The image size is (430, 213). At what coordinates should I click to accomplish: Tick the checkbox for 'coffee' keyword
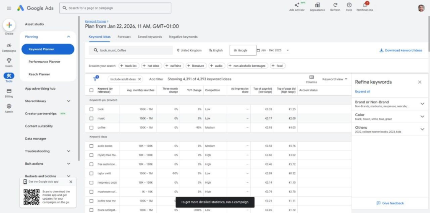[x=91, y=127]
